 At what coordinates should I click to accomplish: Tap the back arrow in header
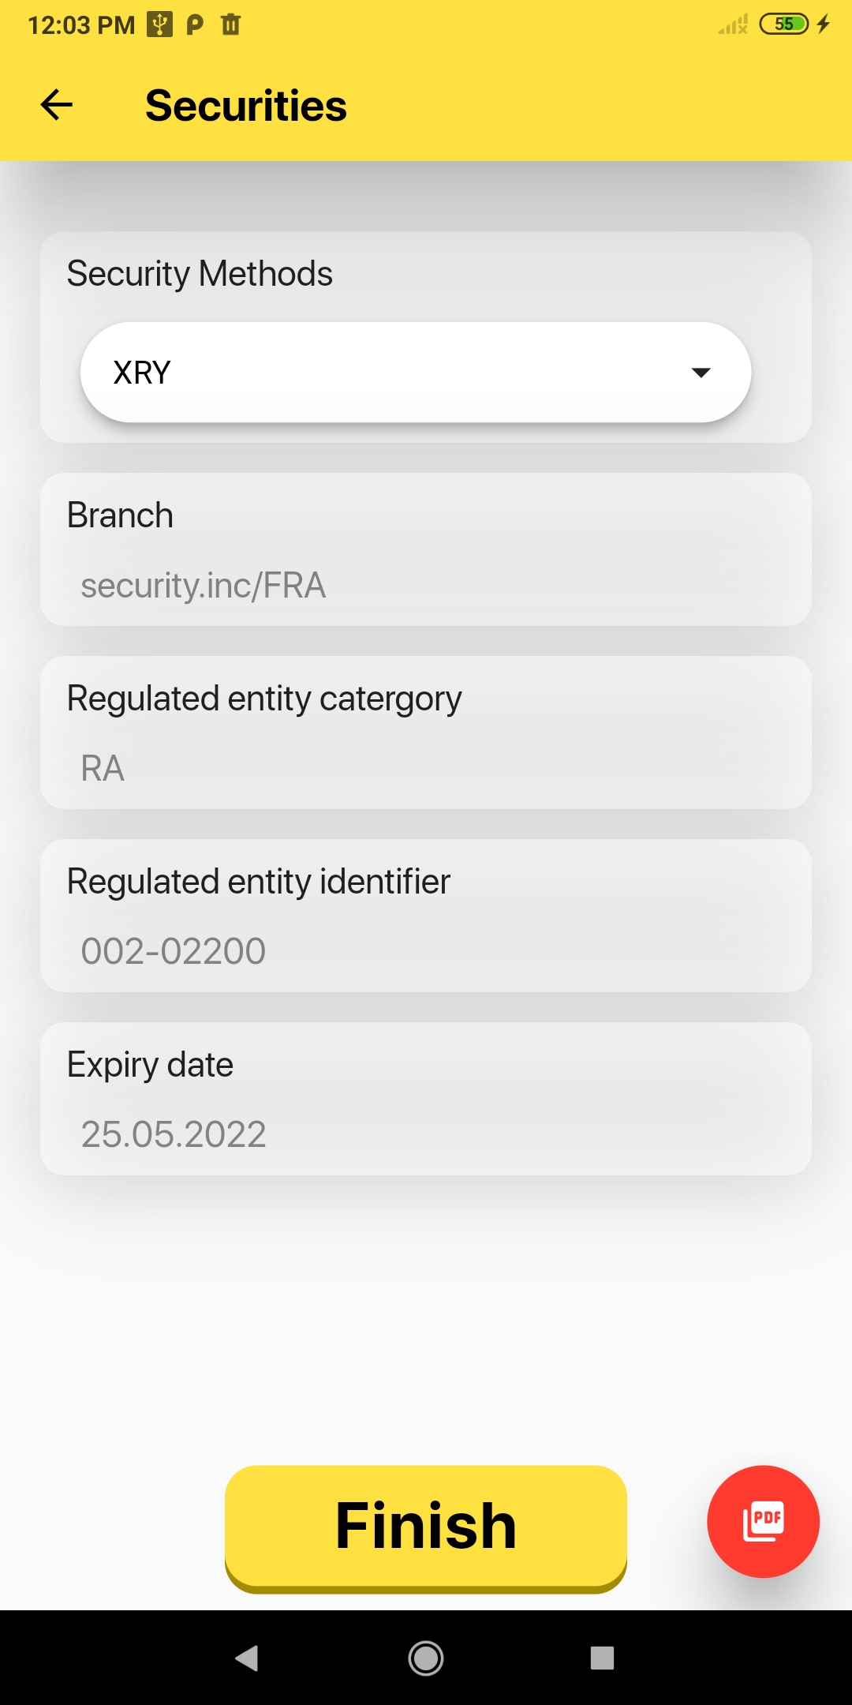[x=57, y=105]
